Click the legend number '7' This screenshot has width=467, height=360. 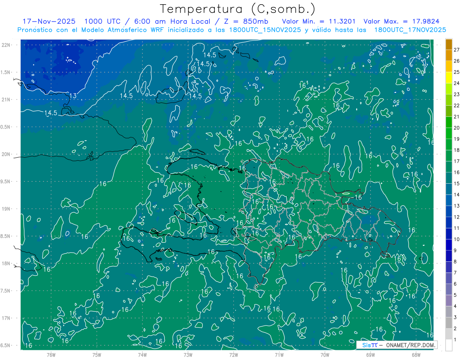point(455,273)
